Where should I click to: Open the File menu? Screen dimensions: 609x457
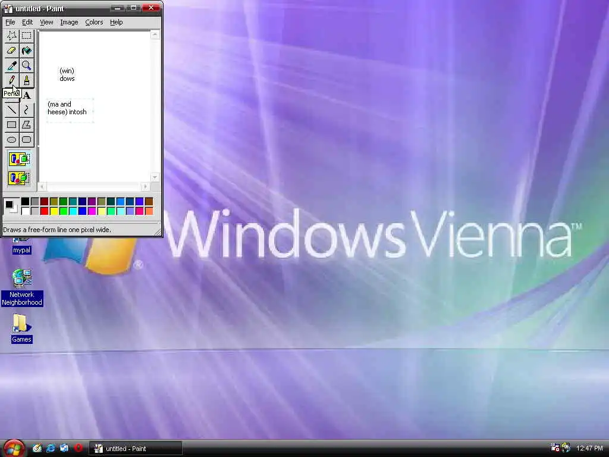click(x=10, y=22)
